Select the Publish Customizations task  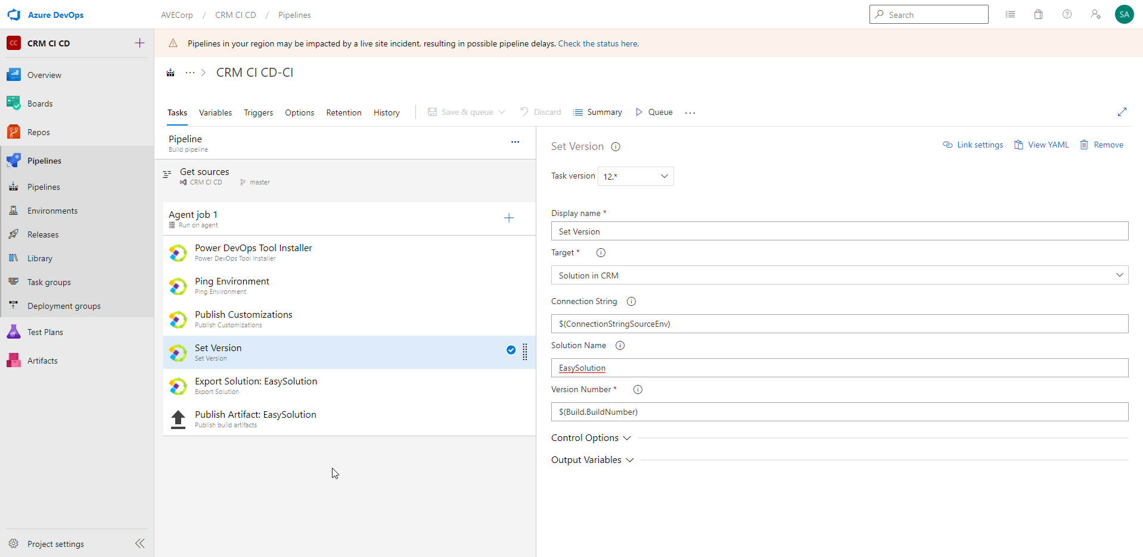[349, 319]
